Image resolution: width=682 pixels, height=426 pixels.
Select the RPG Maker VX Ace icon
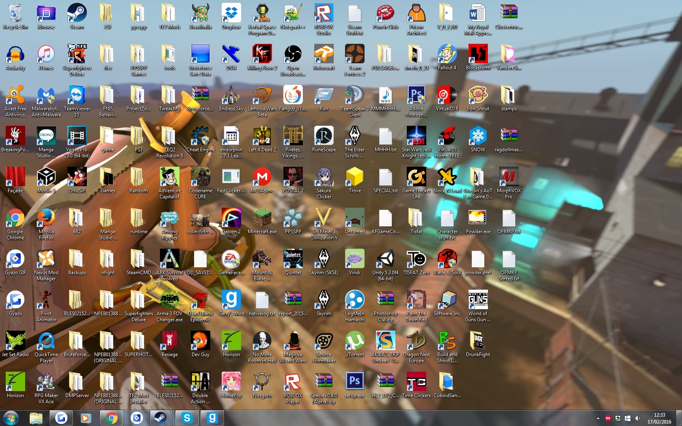point(46,388)
